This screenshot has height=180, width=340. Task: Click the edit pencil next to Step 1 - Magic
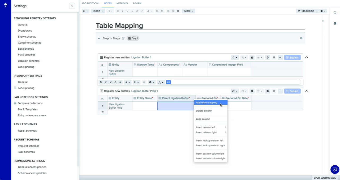(x=123, y=38)
